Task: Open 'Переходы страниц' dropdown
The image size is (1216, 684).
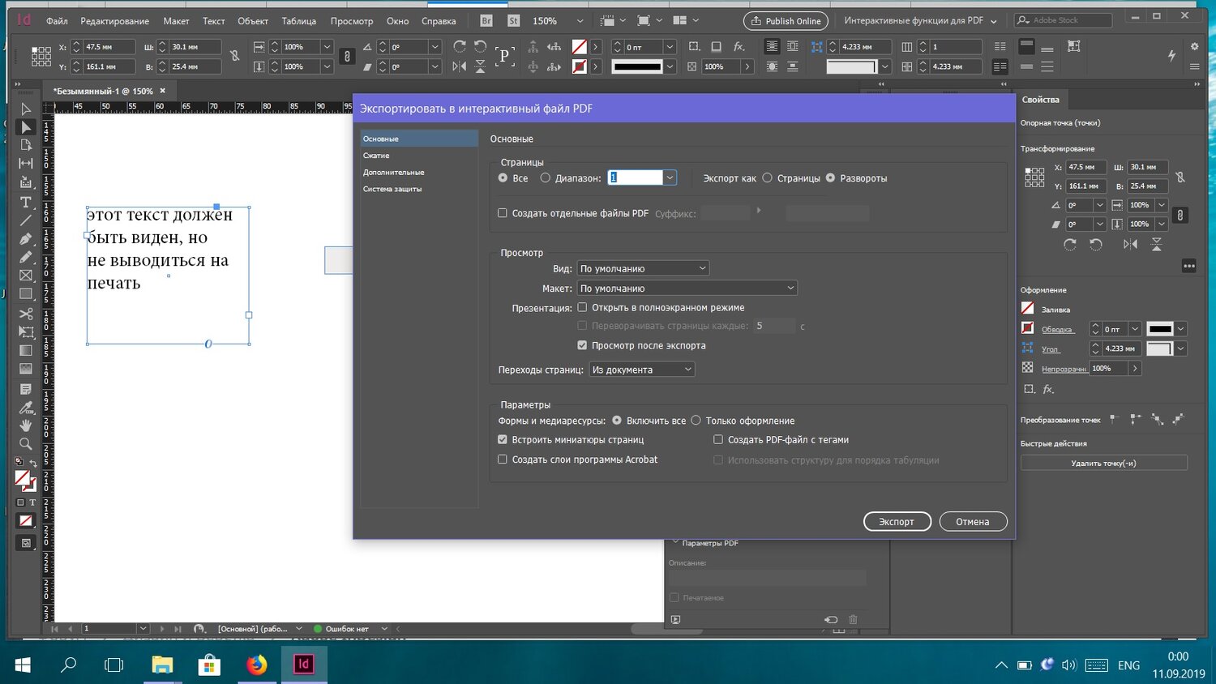Action: 641,370
